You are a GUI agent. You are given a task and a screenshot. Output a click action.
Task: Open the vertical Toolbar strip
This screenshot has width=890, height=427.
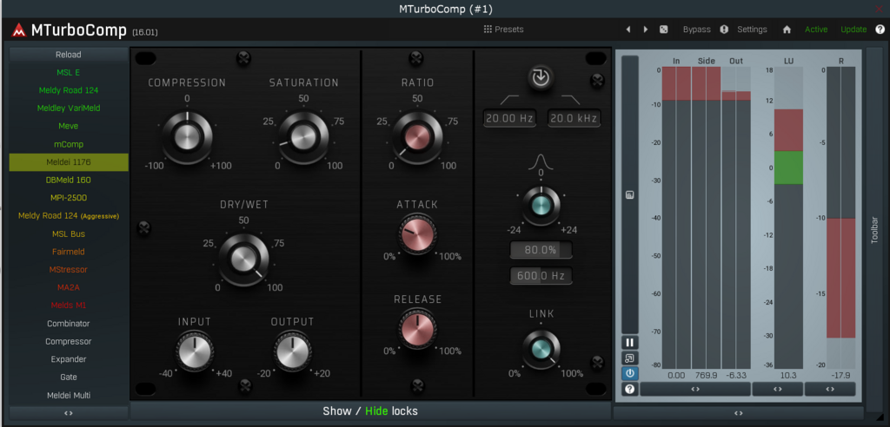(x=874, y=230)
